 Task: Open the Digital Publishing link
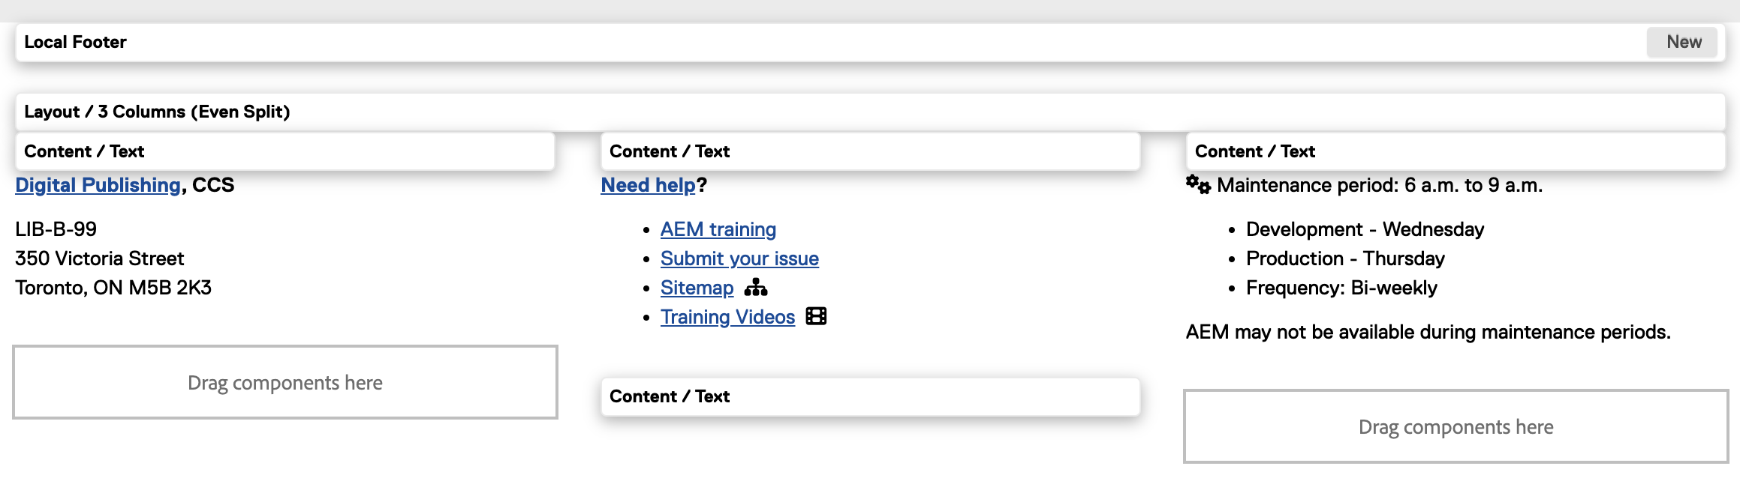pos(98,185)
